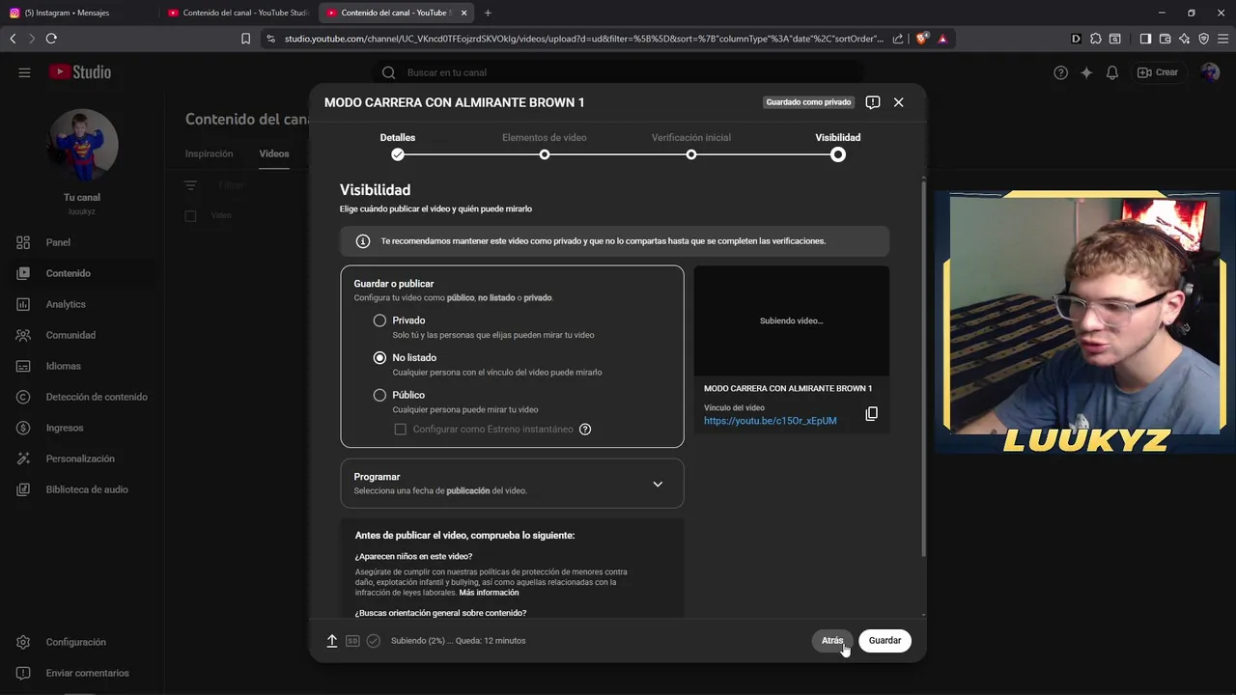Click the sparkle AI icon in Studio header
Screen dimensions: 1236x695
pos(1086,72)
